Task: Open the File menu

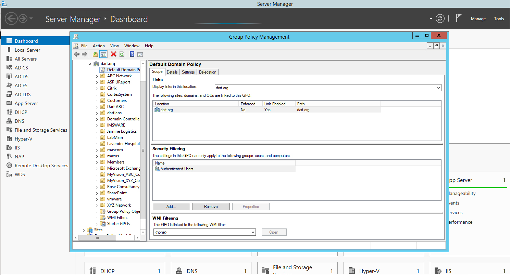Action: coord(84,46)
